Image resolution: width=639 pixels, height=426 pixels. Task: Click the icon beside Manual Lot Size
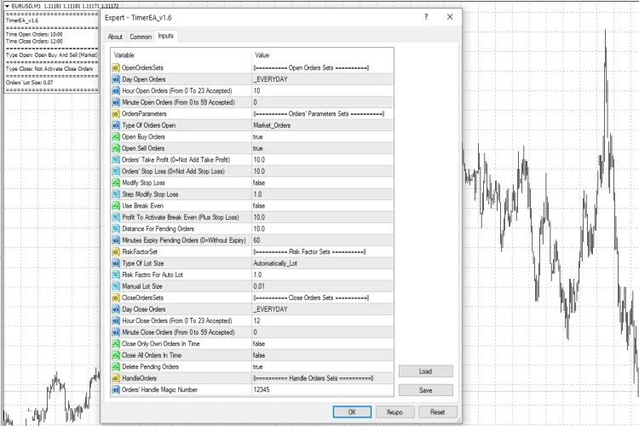coord(117,286)
